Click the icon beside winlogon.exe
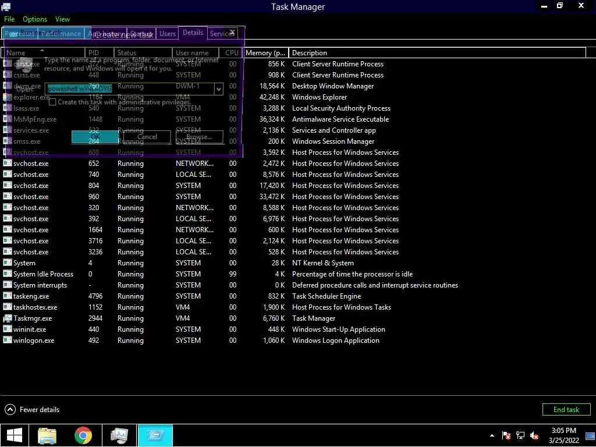The width and height of the screenshot is (596, 447). [x=7, y=340]
